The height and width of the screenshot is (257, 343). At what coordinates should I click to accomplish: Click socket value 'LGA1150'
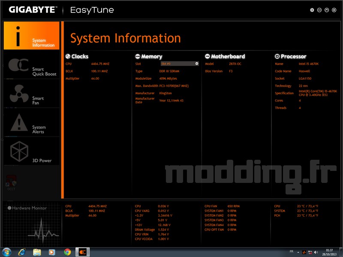coord(305,78)
